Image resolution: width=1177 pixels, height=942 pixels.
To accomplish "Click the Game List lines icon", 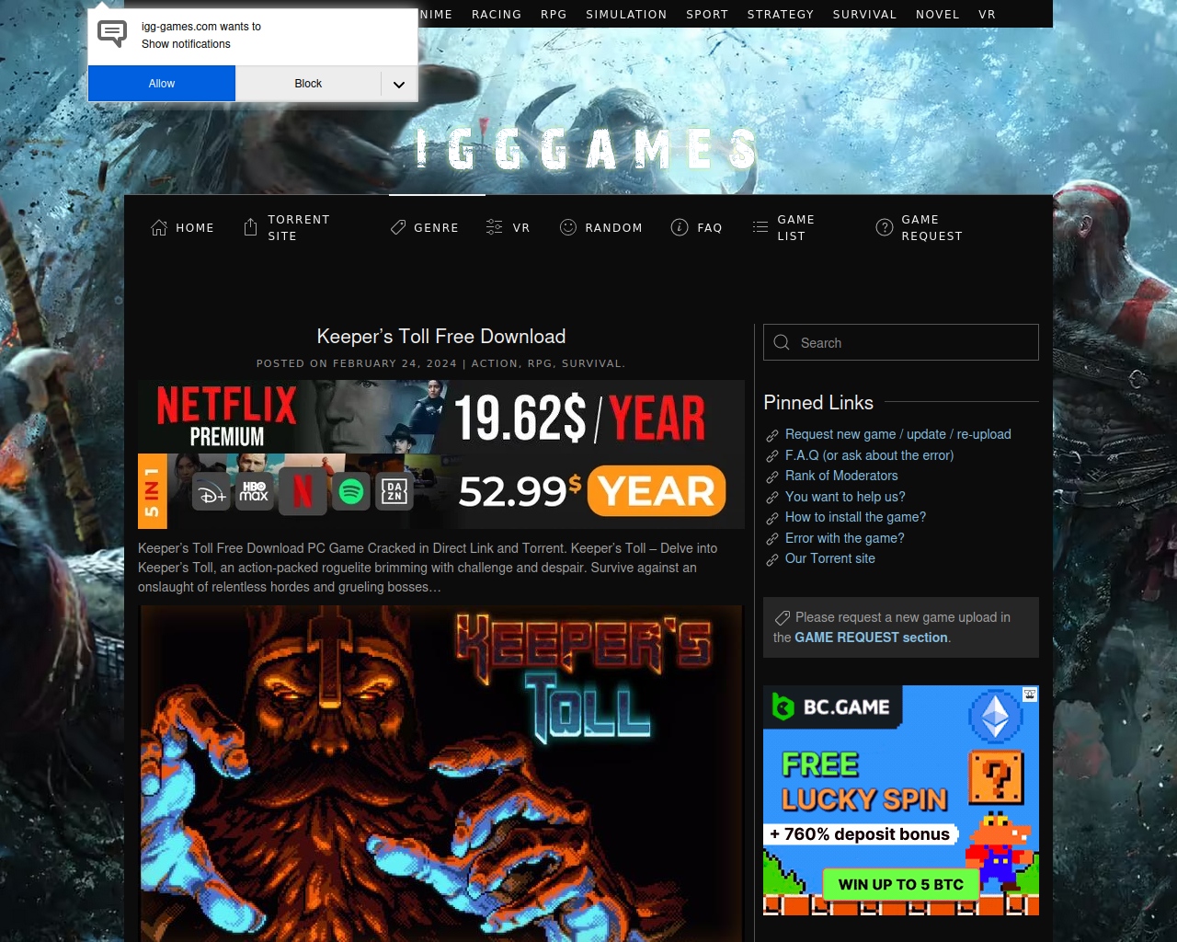I will pyautogui.click(x=760, y=227).
